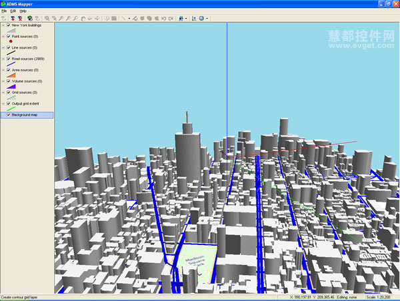Click the green globe background map icon
Viewport: 400px width, 301px height.
click(30, 19)
